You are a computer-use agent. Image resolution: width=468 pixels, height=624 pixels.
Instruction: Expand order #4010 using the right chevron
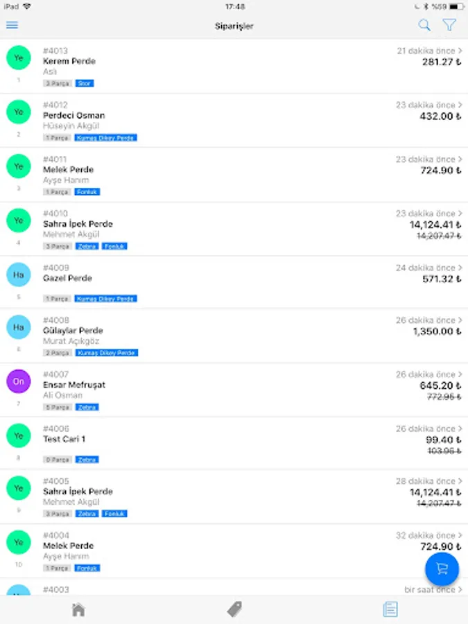[x=460, y=214]
